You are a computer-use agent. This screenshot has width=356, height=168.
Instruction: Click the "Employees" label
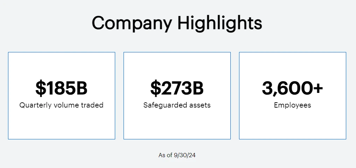(292, 105)
